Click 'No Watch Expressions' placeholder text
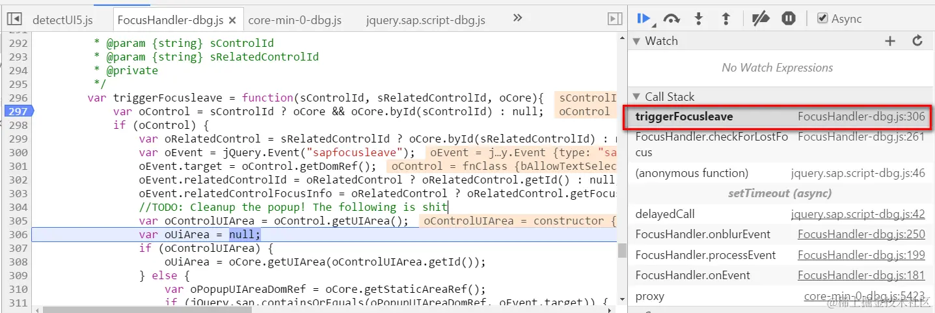Screen dimensions: 935x313 click(778, 68)
